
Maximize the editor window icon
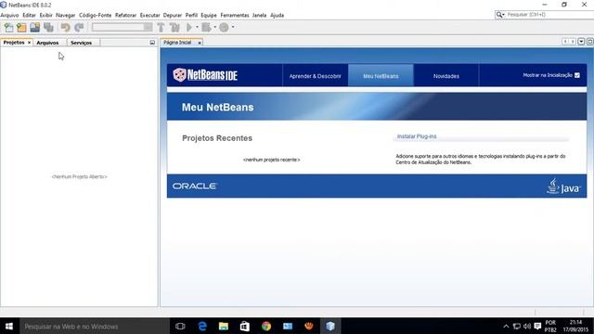point(590,42)
